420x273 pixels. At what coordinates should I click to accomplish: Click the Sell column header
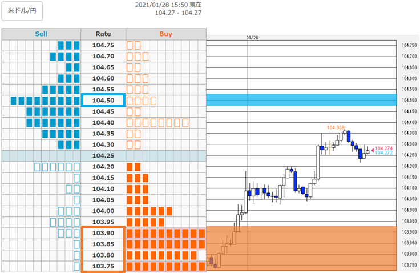tap(41, 34)
